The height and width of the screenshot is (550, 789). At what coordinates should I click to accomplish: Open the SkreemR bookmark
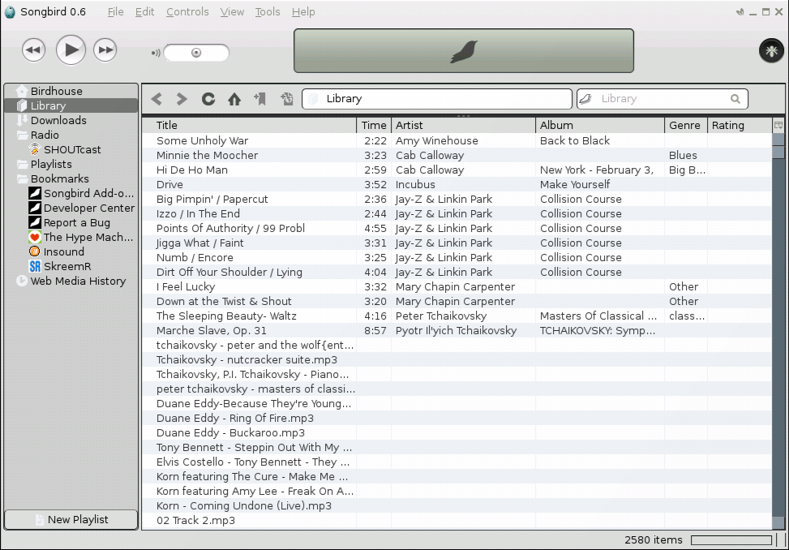tap(71, 266)
